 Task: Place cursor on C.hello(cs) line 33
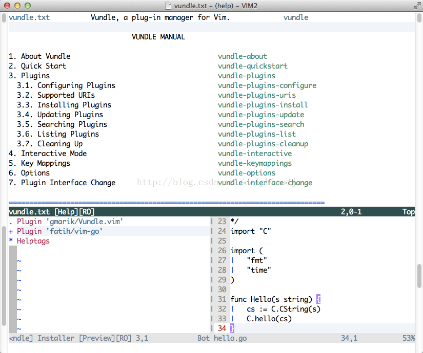click(x=269, y=319)
